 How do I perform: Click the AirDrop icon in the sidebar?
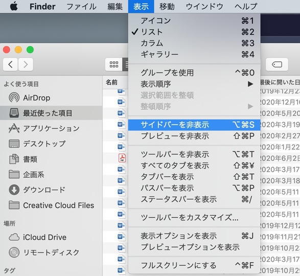pyautogui.click(x=14, y=98)
